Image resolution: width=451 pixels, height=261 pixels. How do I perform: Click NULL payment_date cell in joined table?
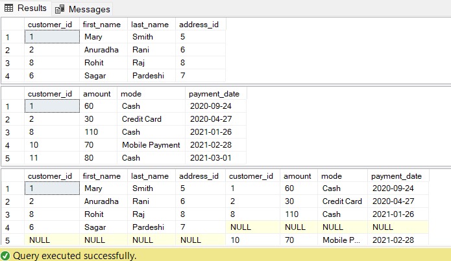(x=398, y=227)
